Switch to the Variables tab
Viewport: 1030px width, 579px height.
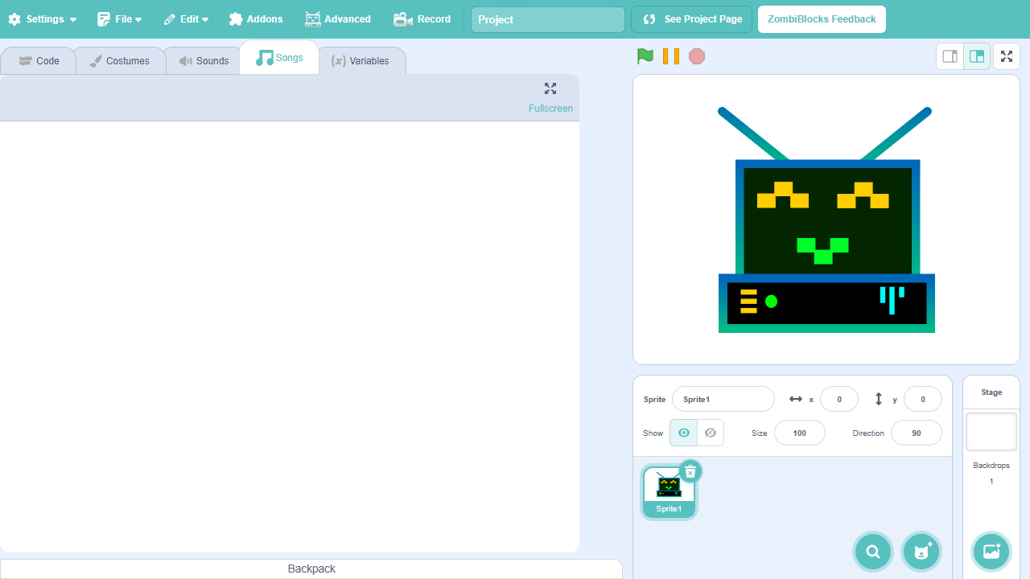[360, 60]
